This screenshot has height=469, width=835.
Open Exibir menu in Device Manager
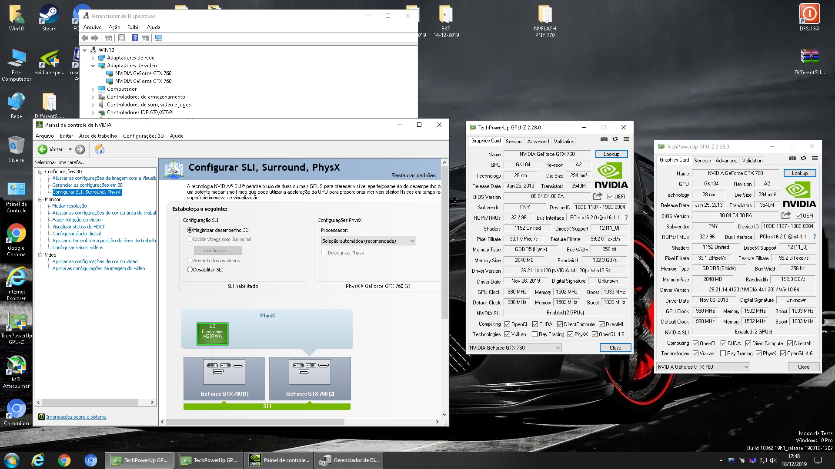(134, 27)
